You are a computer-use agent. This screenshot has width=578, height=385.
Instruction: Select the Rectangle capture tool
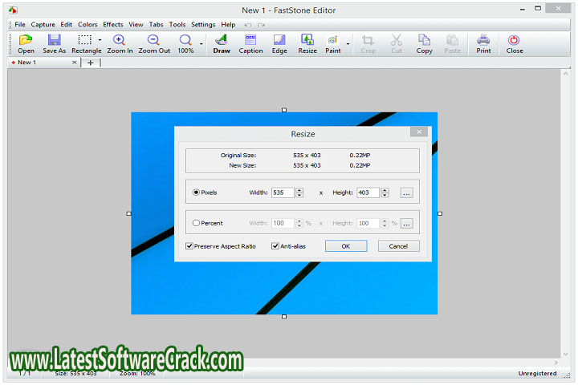point(86,44)
